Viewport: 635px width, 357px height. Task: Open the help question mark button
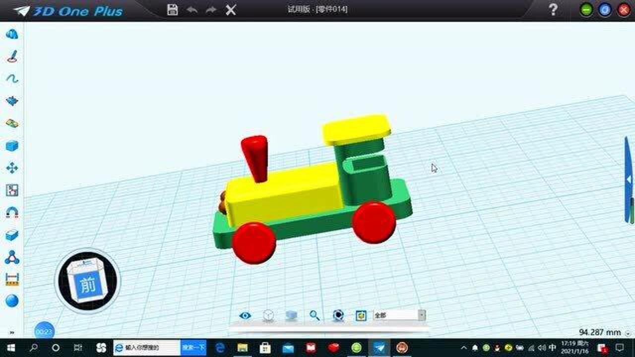pyautogui.click(x=553, y=10)
